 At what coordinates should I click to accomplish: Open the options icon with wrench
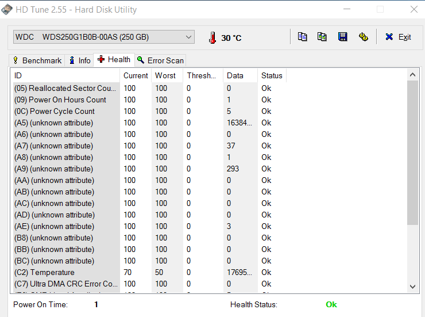363,37
